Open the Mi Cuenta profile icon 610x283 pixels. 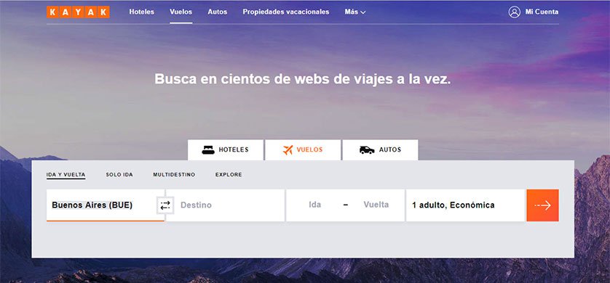tap(515, 12)
